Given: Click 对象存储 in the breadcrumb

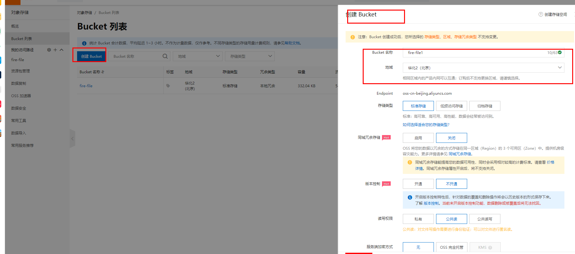Looking at the screenshot, I should 85,13.
